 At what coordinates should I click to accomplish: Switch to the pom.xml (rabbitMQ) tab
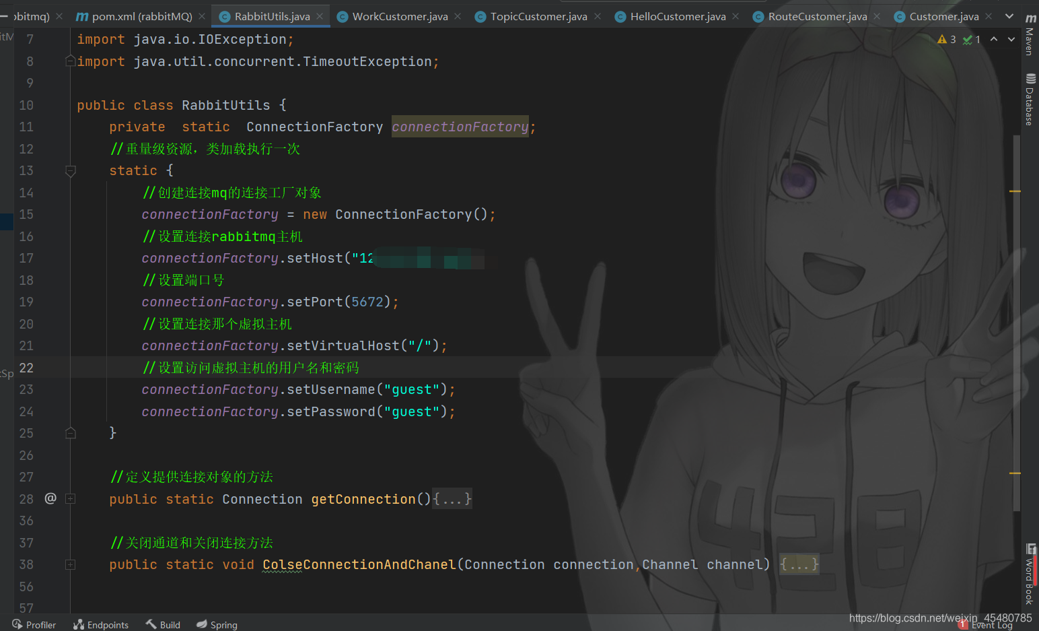pos(142,16)
